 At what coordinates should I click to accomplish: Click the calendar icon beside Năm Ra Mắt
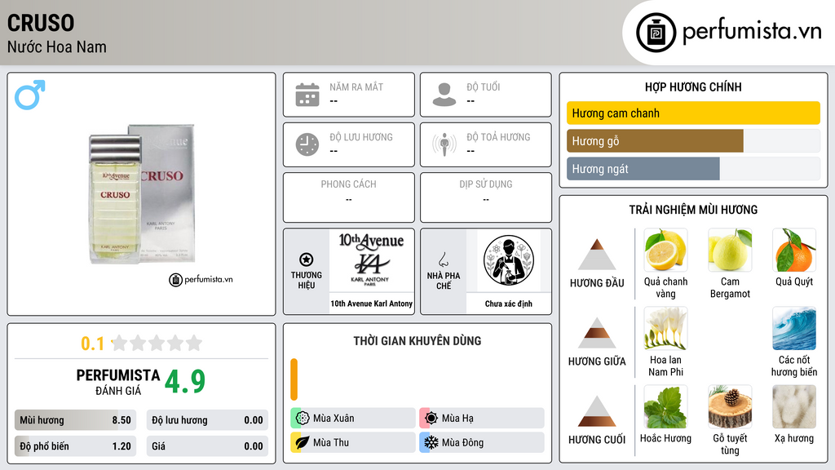[307, 95]
